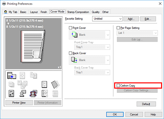Click the watermark page icon
Viewport: 164px width, 119px height.
coord(44,84)
